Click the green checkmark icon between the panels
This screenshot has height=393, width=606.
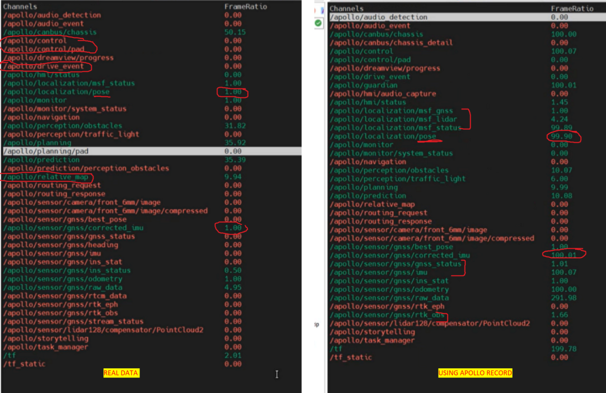[318, 23]
